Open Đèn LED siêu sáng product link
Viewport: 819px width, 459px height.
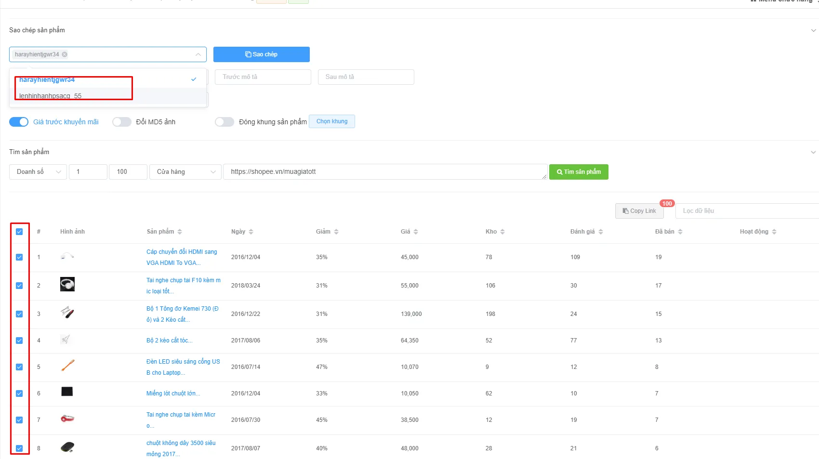click(x=183, y=367)
